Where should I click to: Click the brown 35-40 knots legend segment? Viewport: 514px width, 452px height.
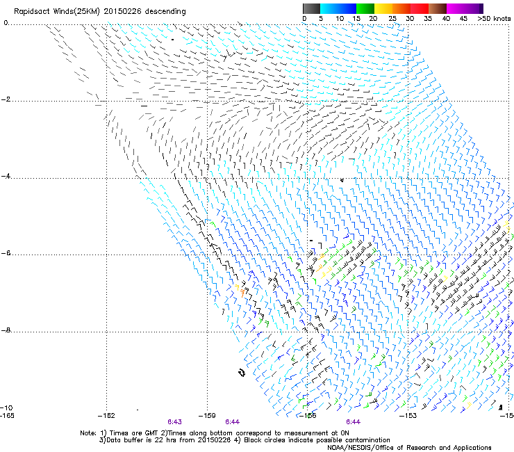(438, 8)
